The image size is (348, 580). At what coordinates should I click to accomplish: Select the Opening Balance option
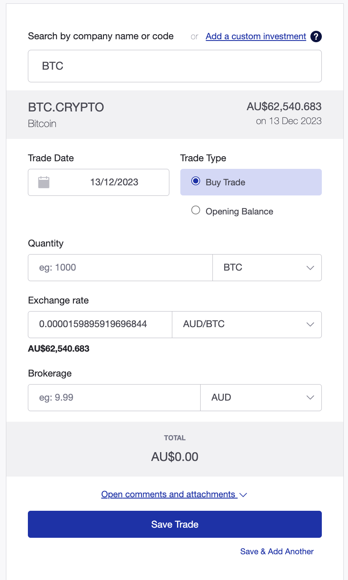tap(195, 210)
